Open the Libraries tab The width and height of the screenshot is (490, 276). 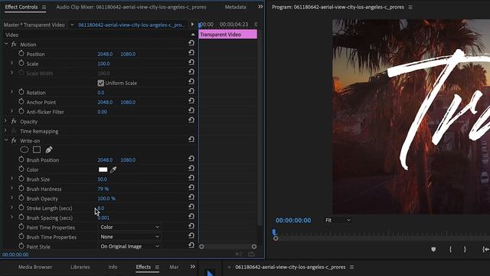[80, 267]
